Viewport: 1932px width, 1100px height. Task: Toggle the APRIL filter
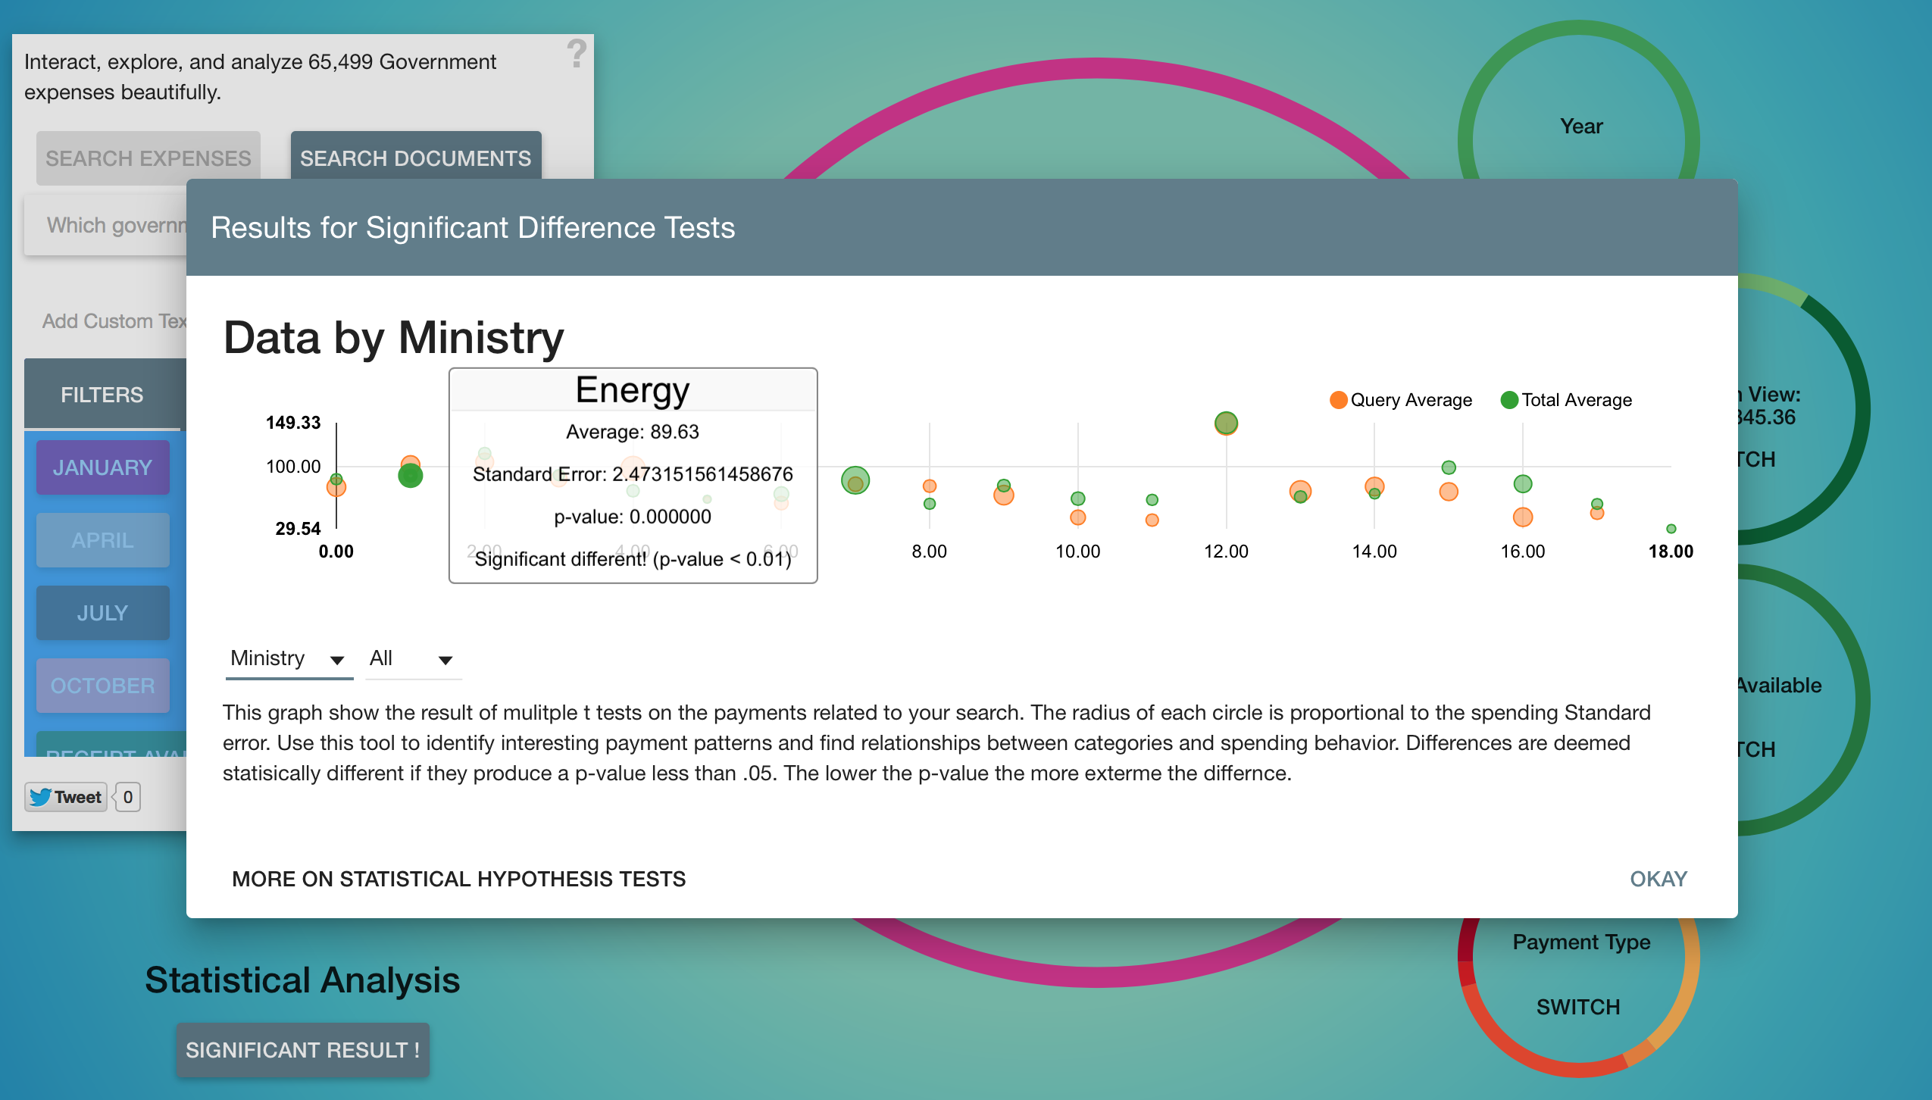click(102, 540)
